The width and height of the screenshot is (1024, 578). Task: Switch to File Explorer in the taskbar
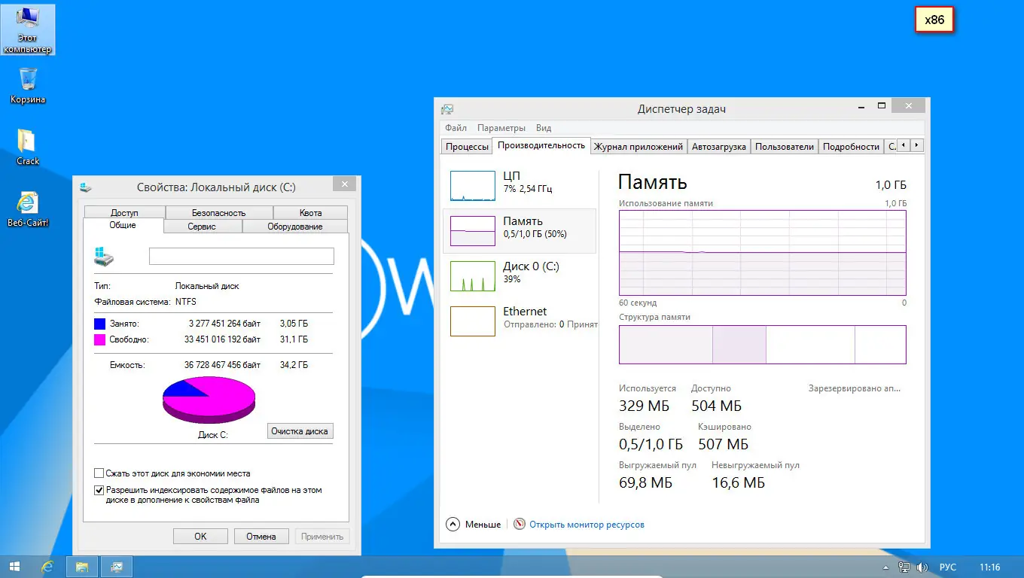(82, 567)
